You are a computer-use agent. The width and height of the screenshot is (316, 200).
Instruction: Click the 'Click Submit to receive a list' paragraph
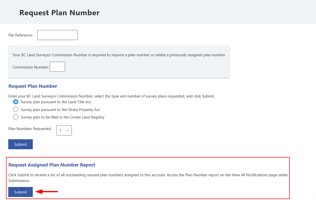coord(148,178)
